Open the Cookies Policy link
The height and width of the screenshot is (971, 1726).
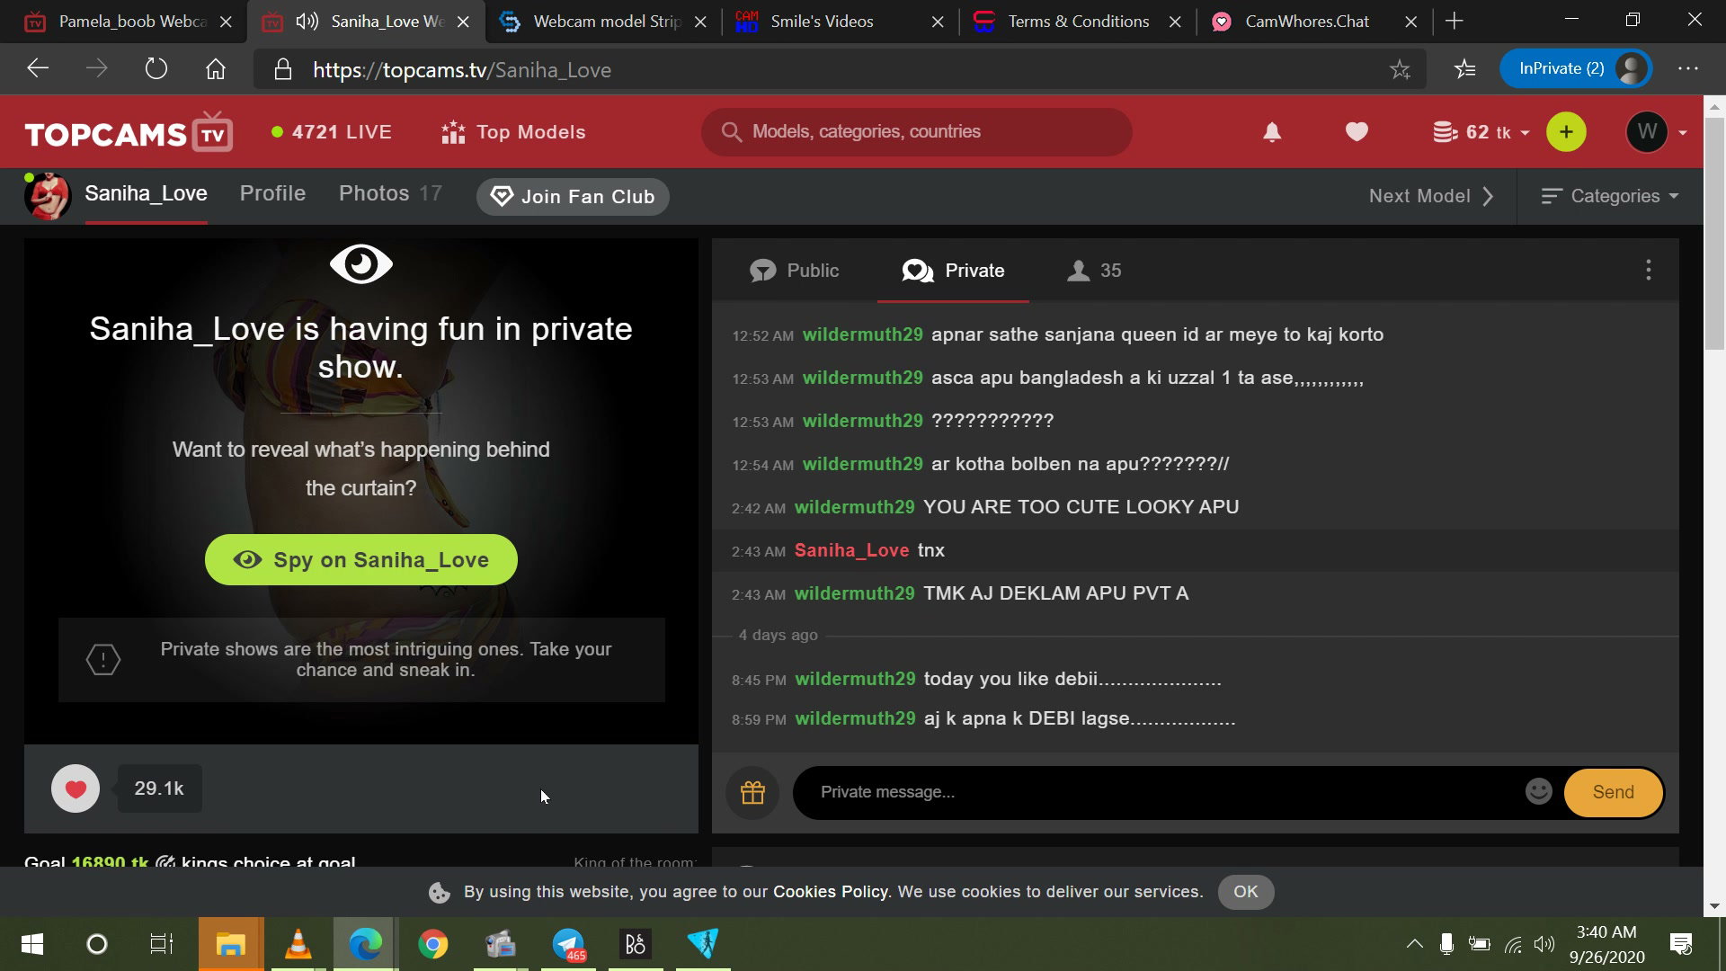(x=831, y=892)
